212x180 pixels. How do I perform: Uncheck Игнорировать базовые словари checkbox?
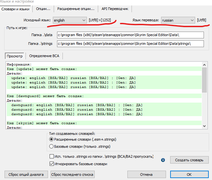pyautogui.click(x=52, y=164)
